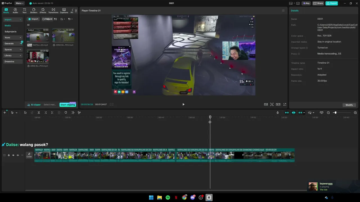Add a marker with the shield icon
The width and height of the screenshot is (360, 202).
pos(66,113)
